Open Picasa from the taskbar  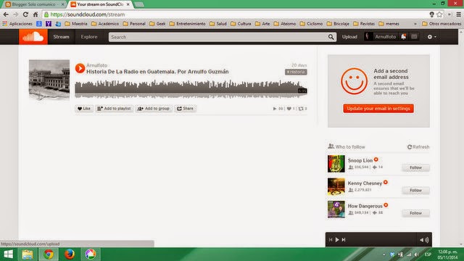point(91,254)
